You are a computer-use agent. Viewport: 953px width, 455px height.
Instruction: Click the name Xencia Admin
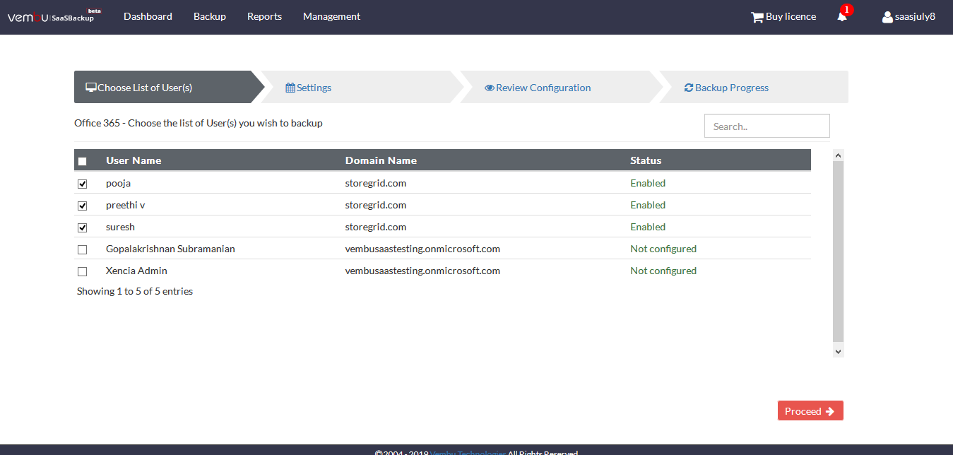pyautogui.click(x=136, y=271)
